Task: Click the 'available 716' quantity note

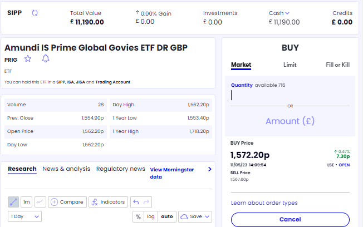Action: click(x=270, y=85)
